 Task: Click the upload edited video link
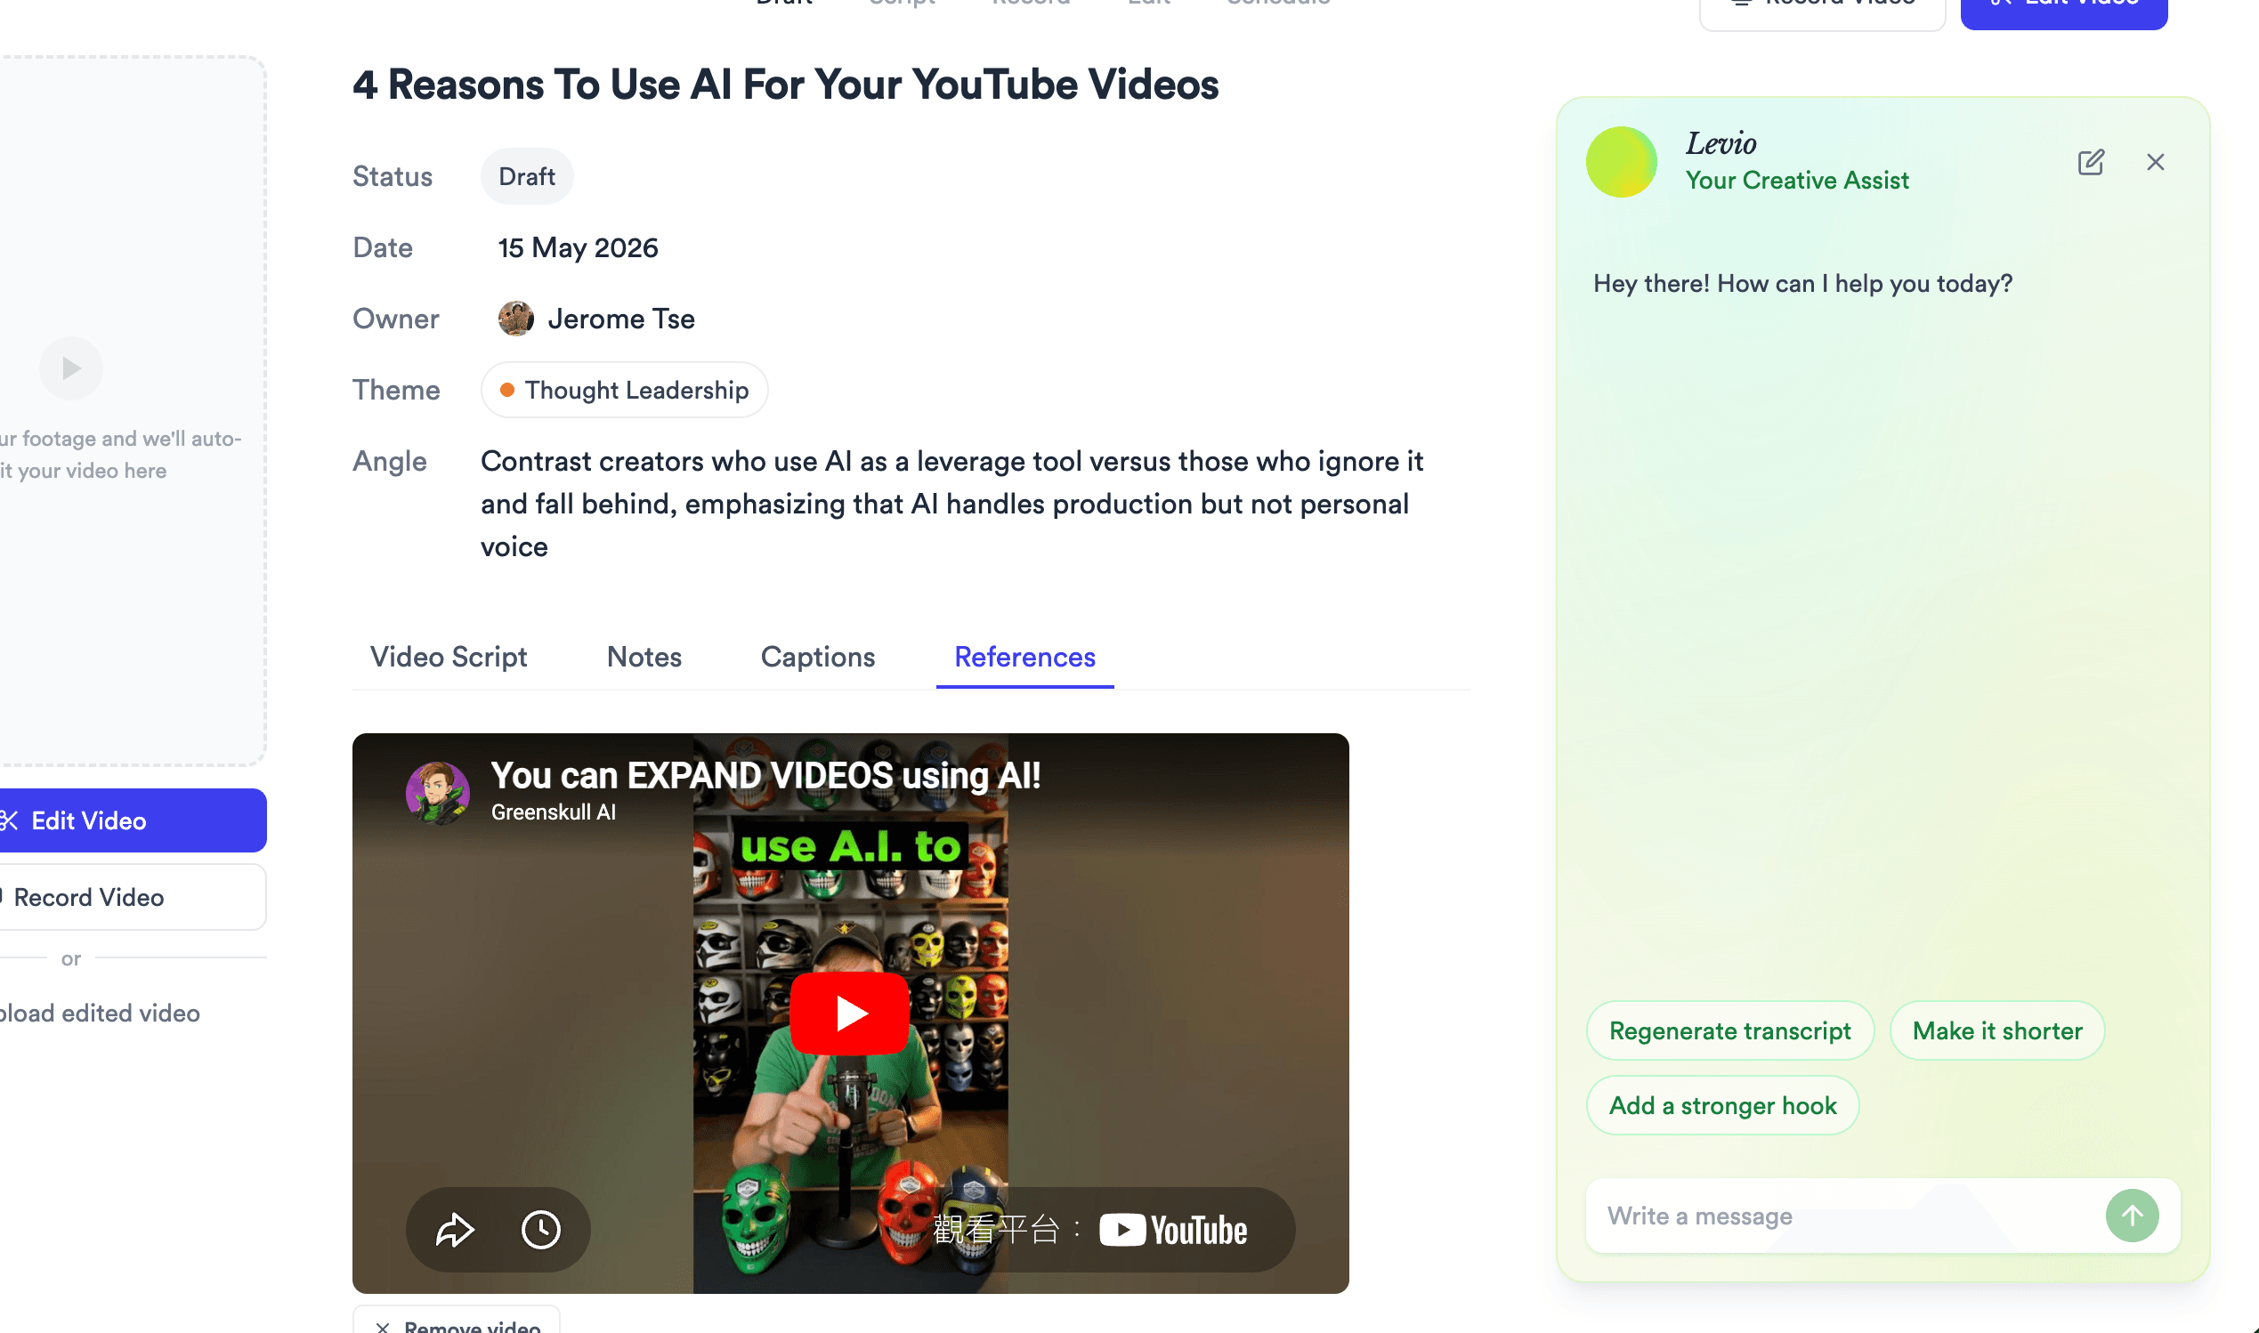coord(100,1014)
